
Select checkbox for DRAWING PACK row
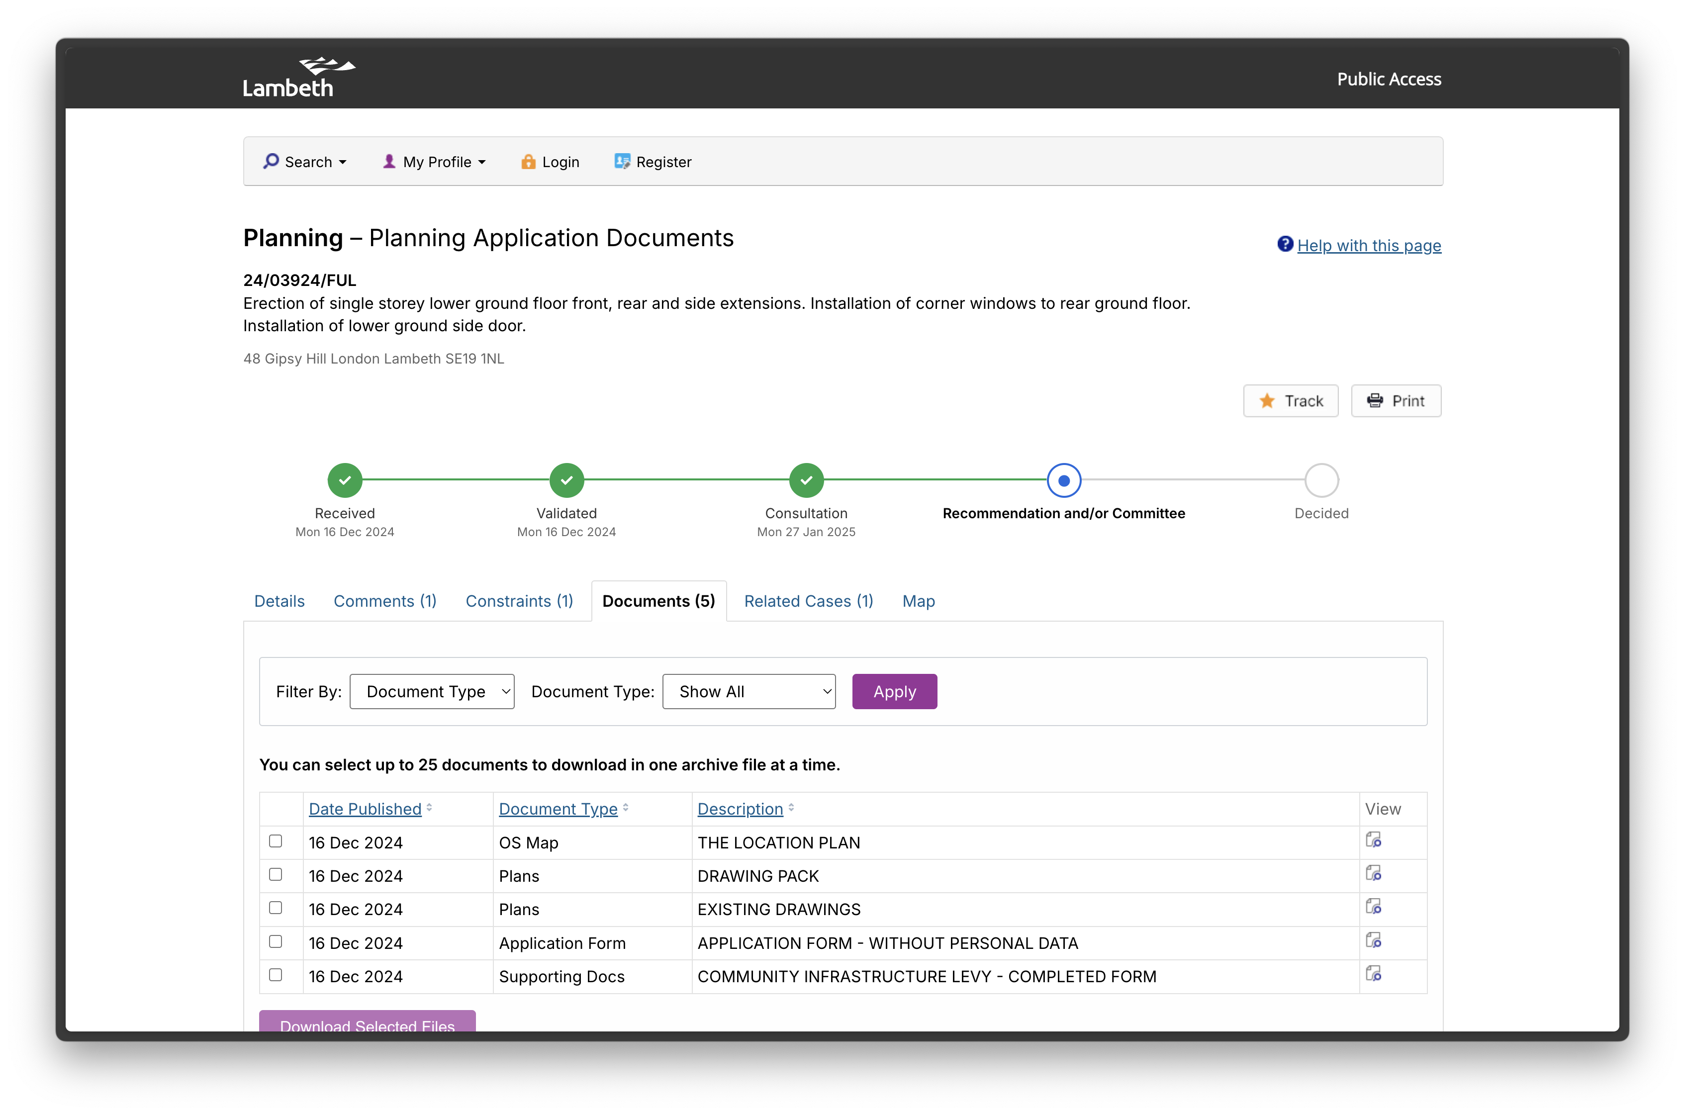[276, 875]
